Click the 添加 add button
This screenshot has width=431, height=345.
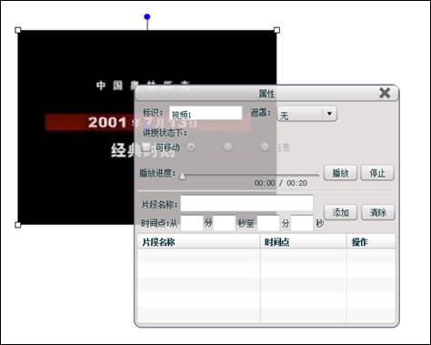click(x=341, y=212)
